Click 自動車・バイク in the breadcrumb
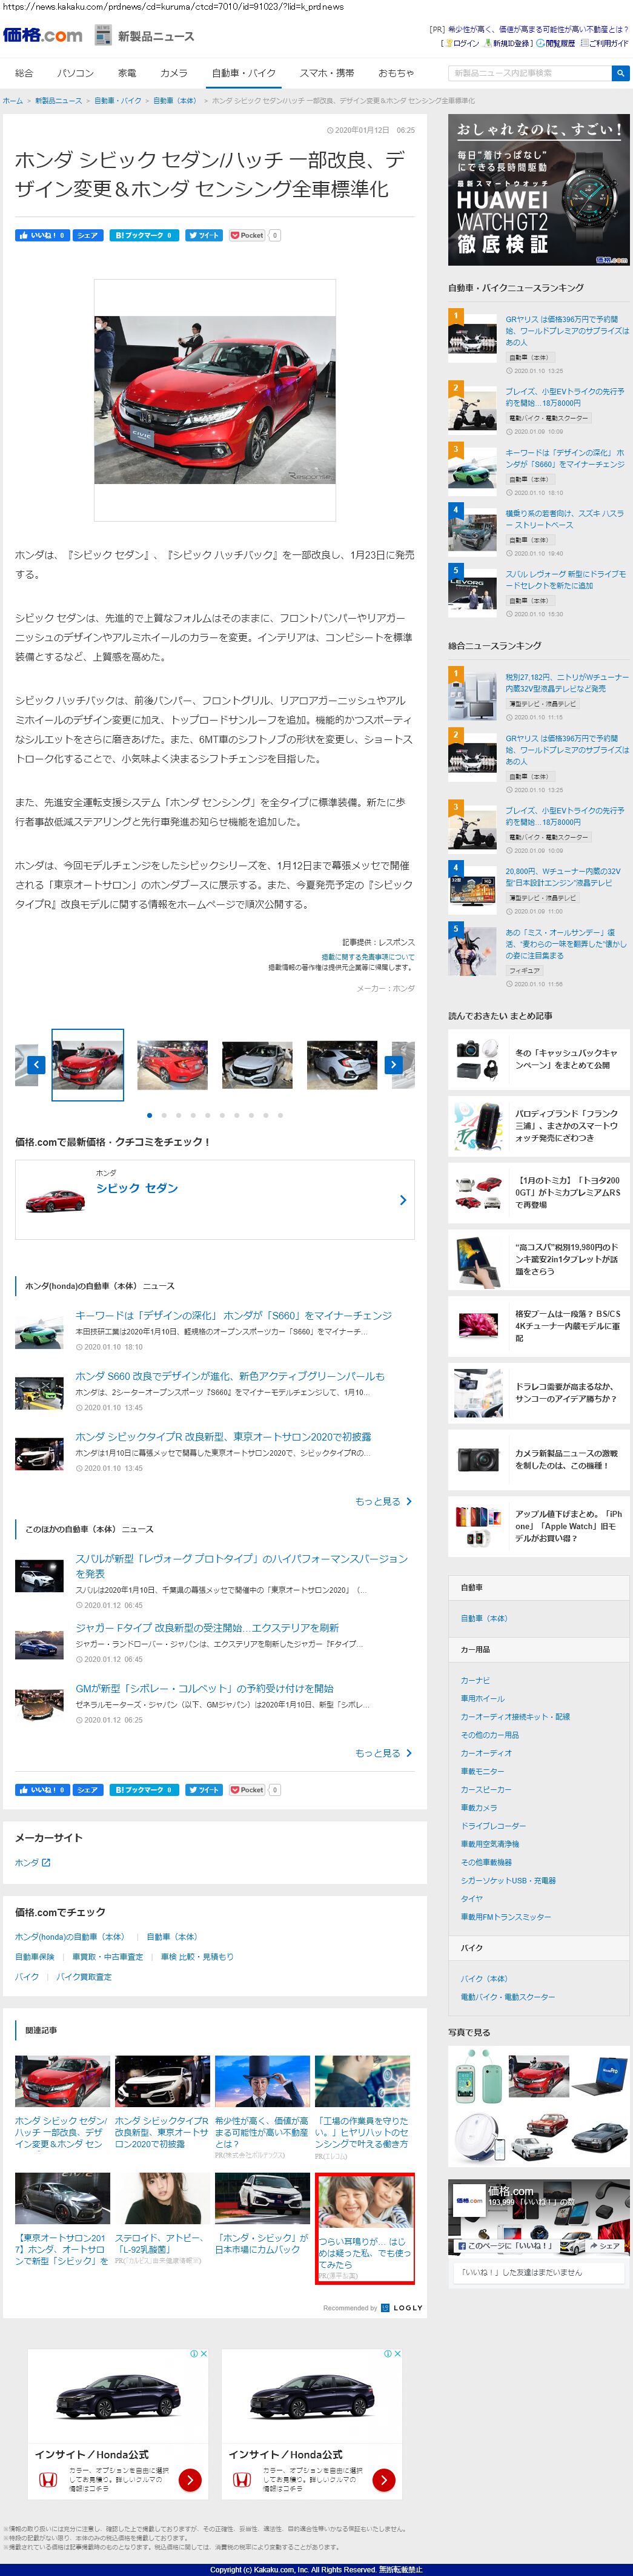633x2576 pixels. tap(118, 101)
